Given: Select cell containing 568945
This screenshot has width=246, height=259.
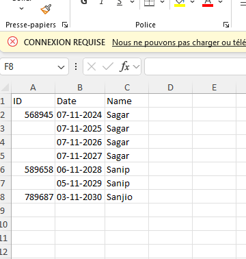Looking at the screenshot, I should point(33,114).
